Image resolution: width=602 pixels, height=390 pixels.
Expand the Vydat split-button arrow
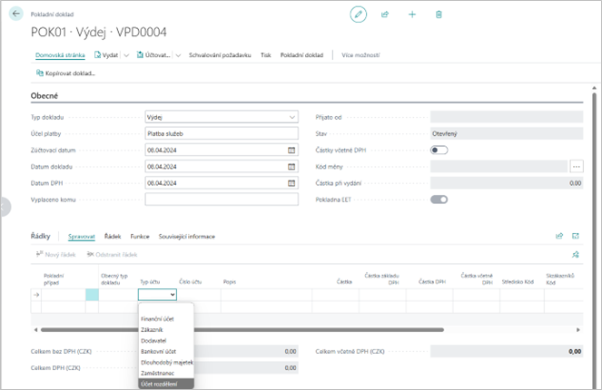[x=126, y=55]
